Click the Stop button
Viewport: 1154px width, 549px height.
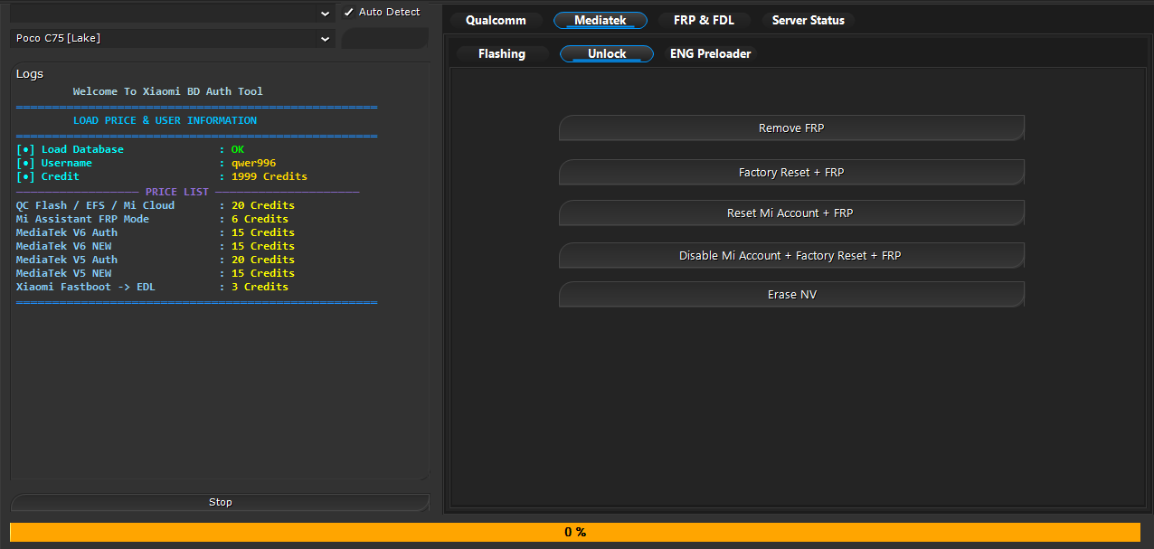point(220,502)
